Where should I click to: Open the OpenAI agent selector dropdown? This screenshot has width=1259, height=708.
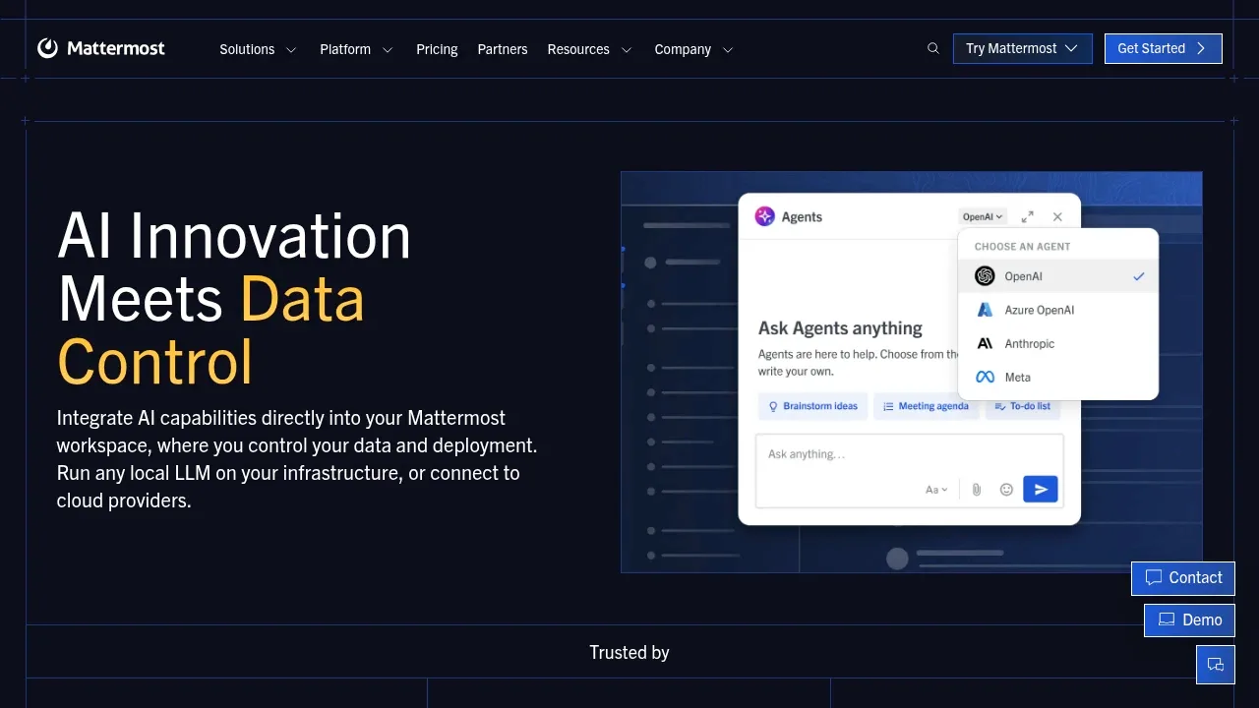click(983, 216)
